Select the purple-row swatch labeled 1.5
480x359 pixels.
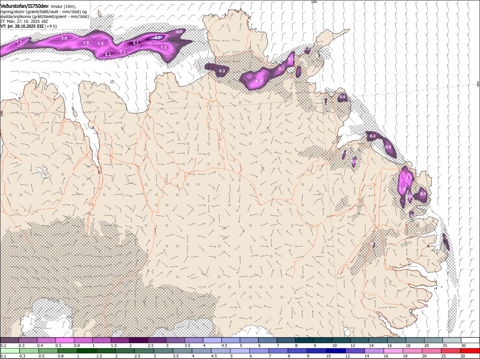pos(120,340)
